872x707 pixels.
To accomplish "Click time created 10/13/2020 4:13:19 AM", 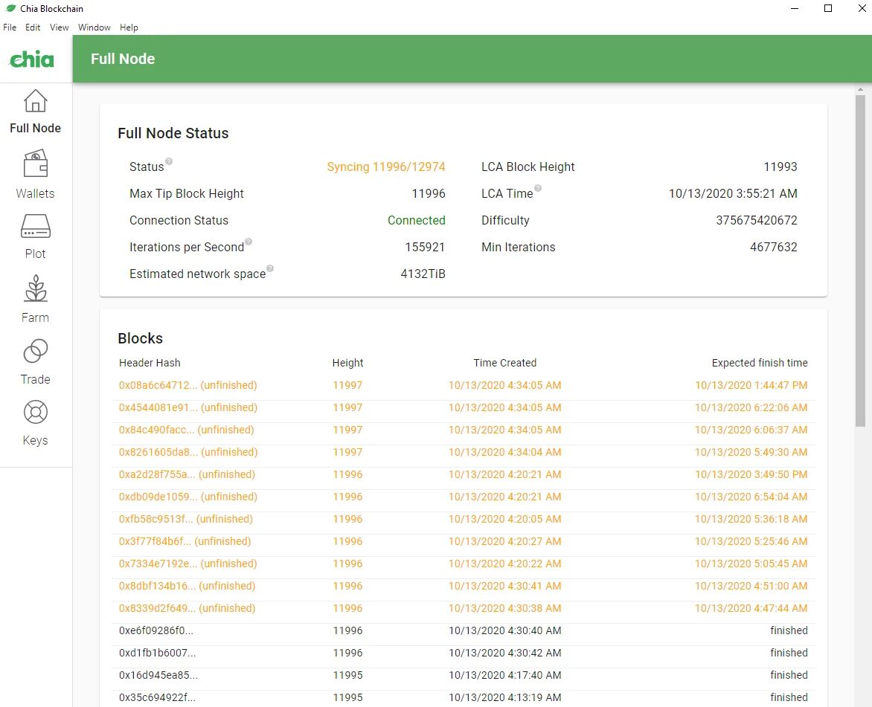I will (505, 697).
